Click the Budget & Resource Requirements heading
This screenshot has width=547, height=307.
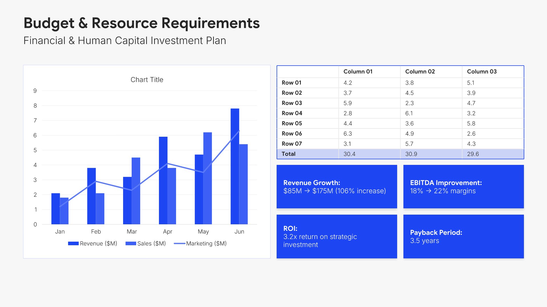click(x=142, y=23)
